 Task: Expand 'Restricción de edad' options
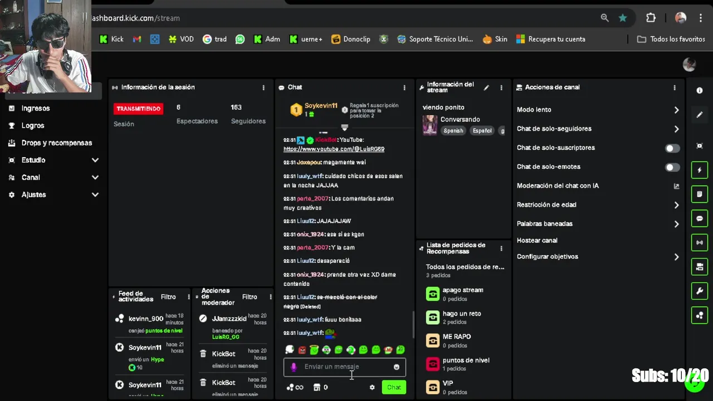(x=676, y=205)
